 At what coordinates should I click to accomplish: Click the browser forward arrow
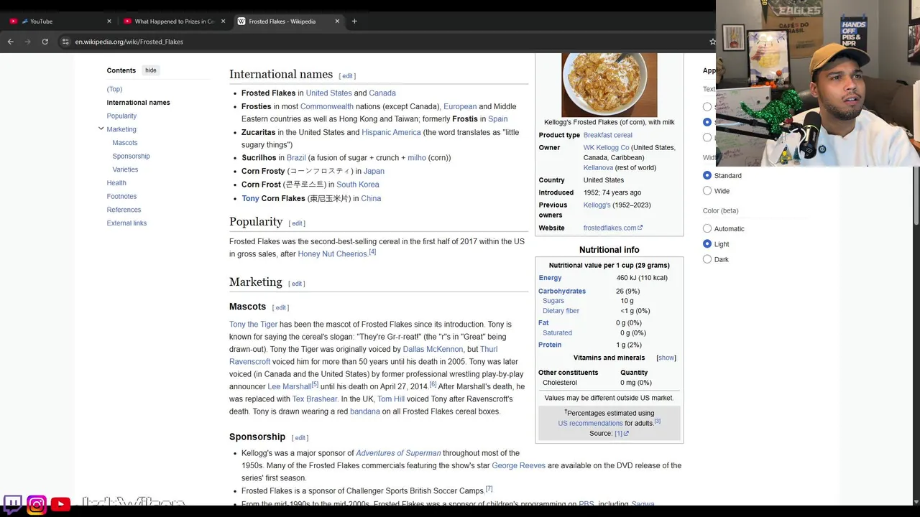tap(28, 42)
